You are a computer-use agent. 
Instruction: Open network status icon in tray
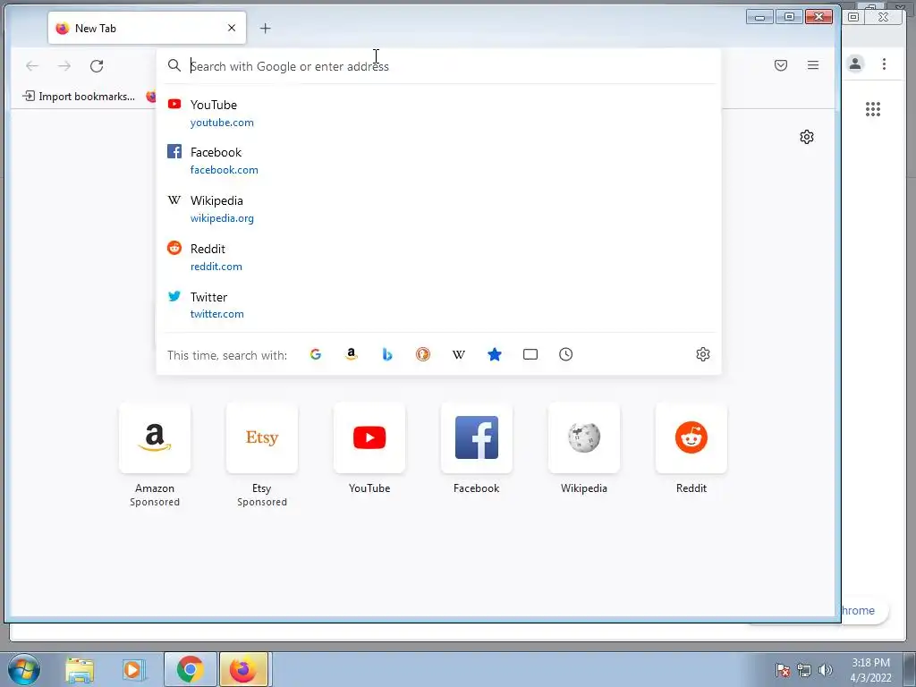point(804,670)
